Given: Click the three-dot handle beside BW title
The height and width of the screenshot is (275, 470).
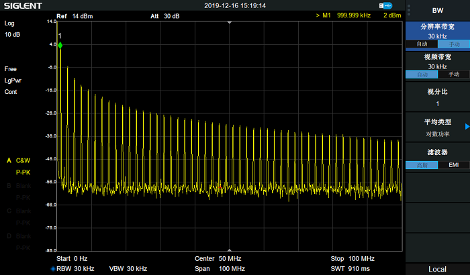Looking at the screenshot, I should [x=409, y=10].
